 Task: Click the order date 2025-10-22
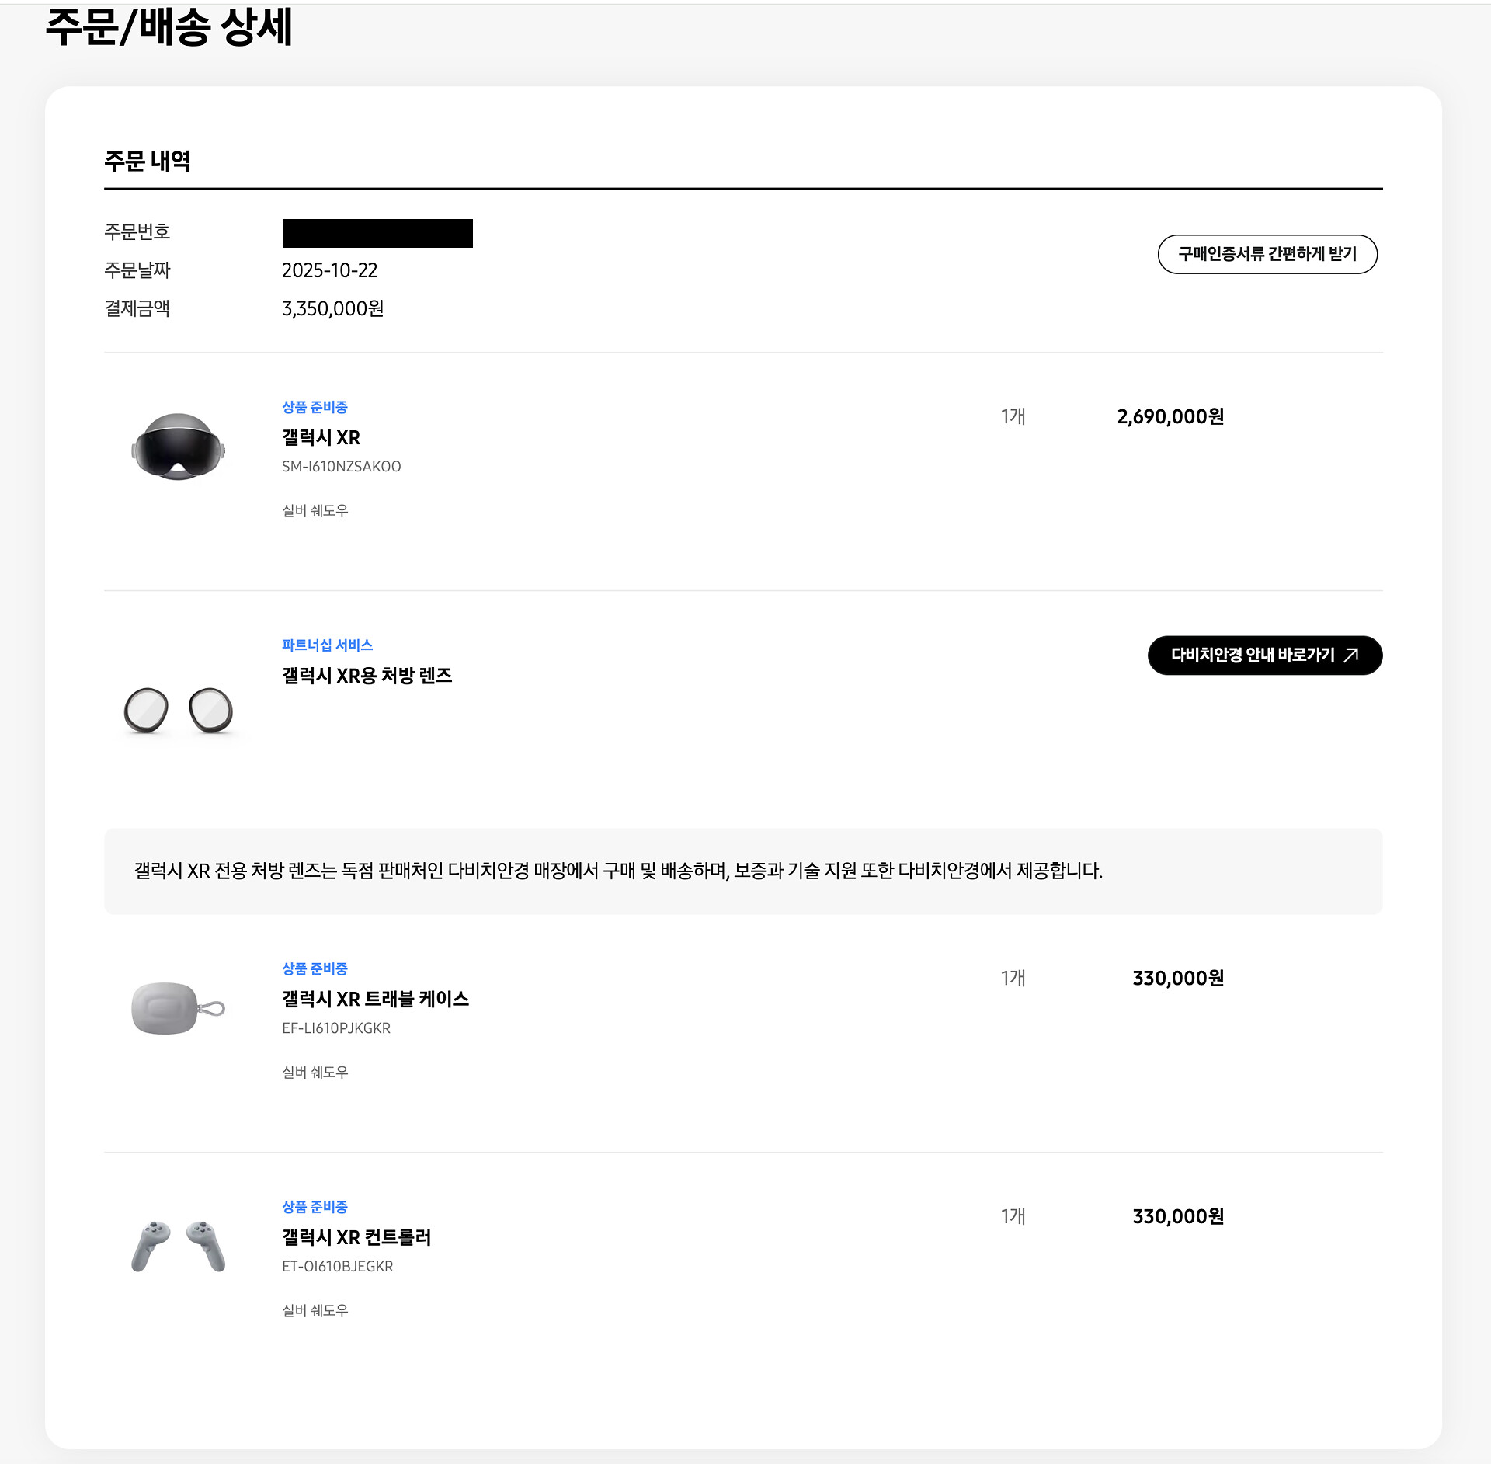tap(329, 270)
